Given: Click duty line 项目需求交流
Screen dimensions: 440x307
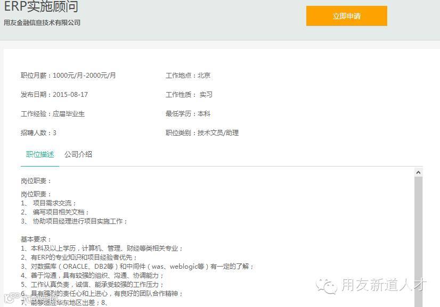Looking at the screenshot, I should (x=48, y=203).
